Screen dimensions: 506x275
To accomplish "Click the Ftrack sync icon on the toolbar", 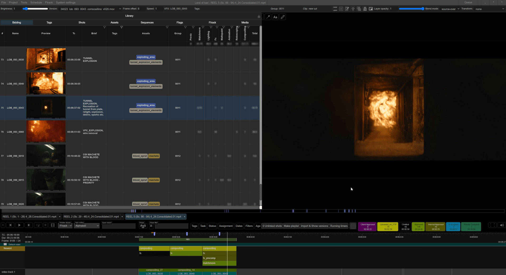I will pyautogui.click(x=143, y=226).
